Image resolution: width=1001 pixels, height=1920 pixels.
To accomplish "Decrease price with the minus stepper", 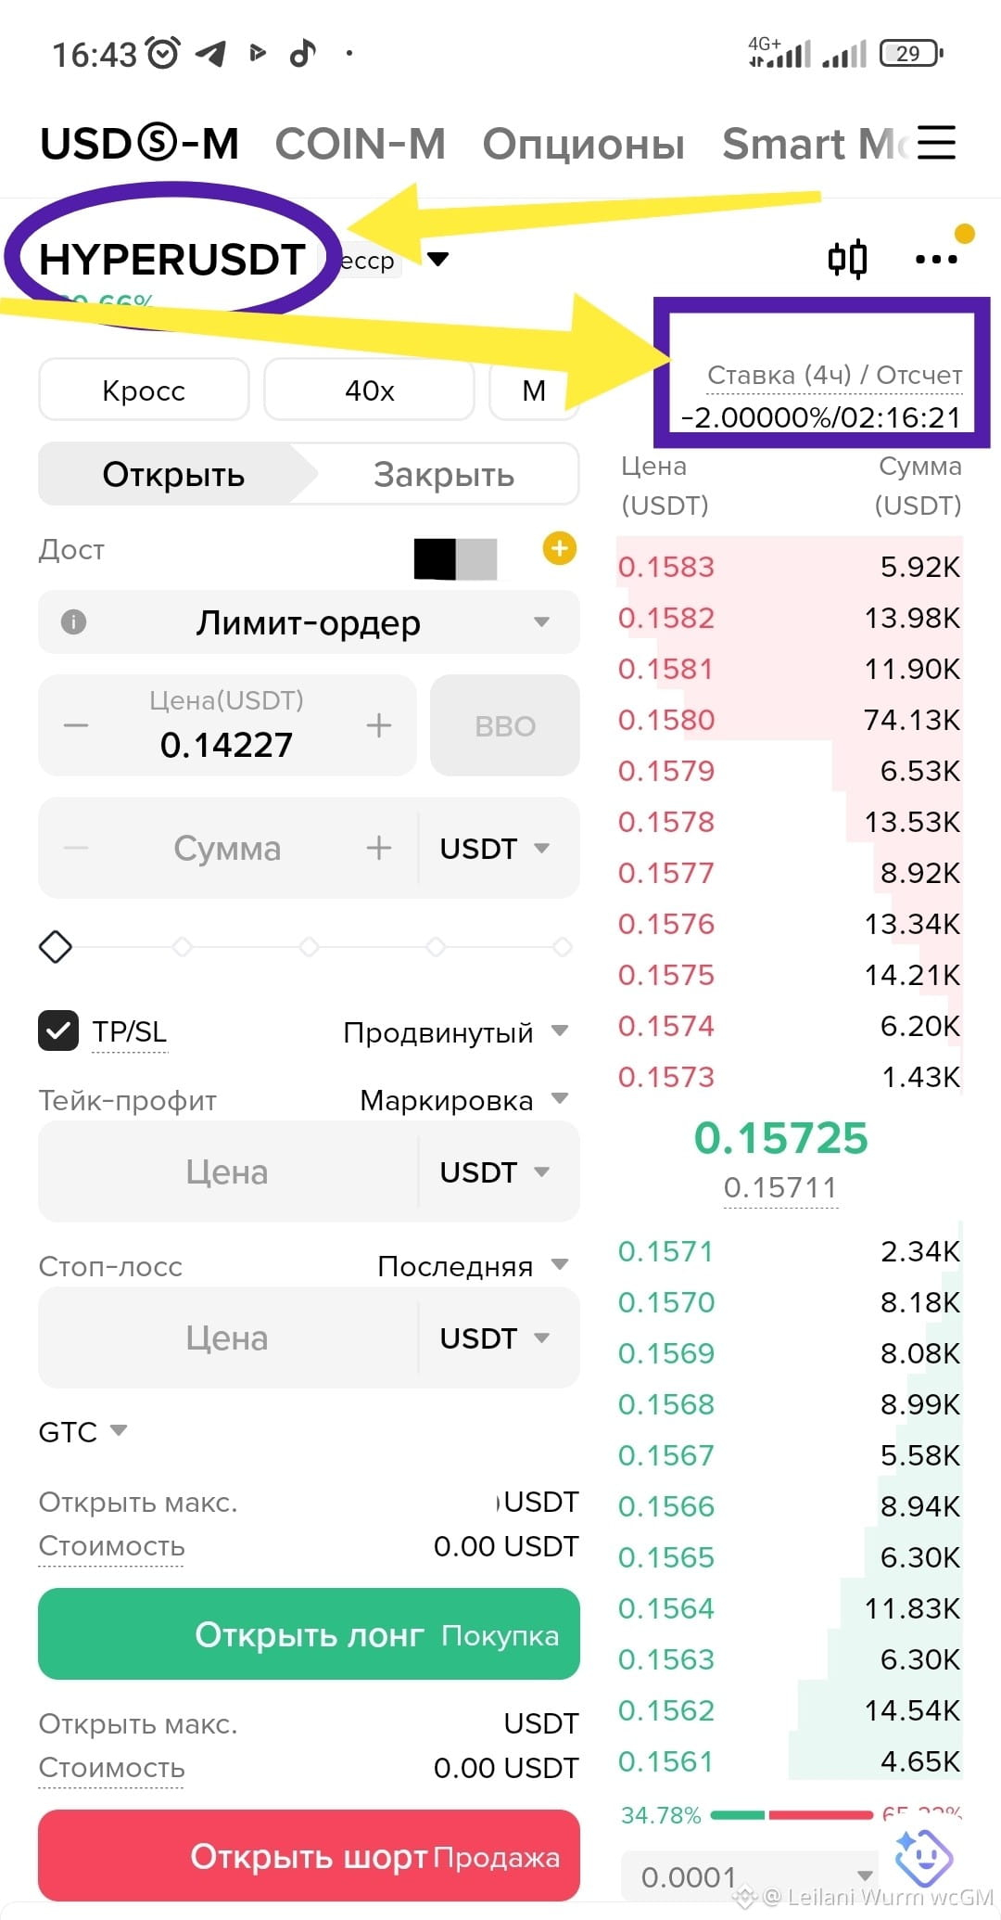I will (x=76, y=725).
